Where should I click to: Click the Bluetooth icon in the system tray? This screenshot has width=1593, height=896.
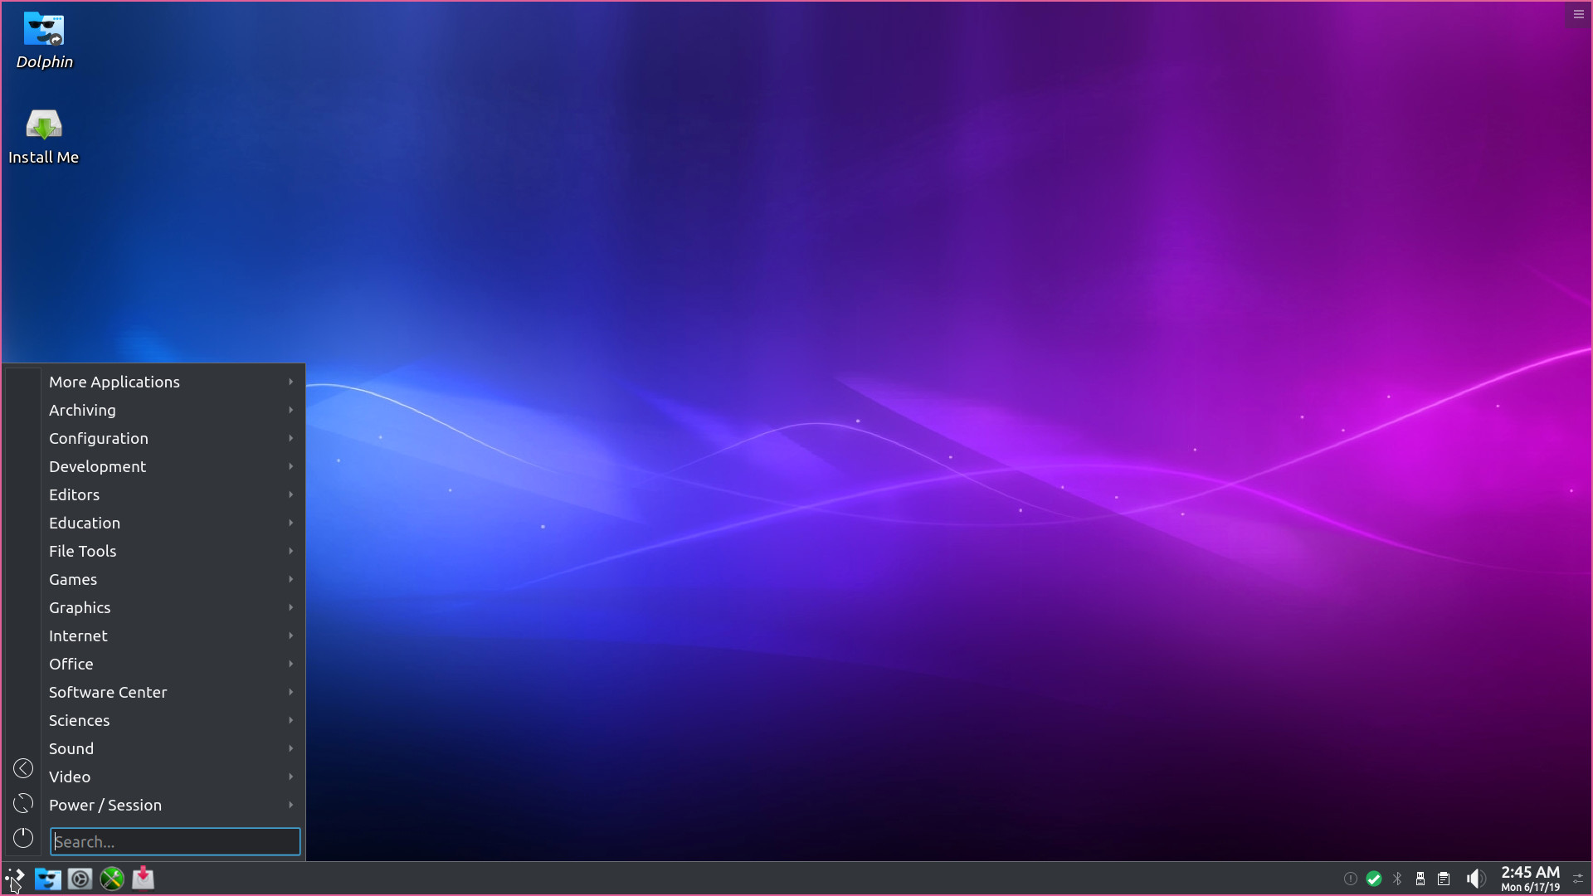1397,879
